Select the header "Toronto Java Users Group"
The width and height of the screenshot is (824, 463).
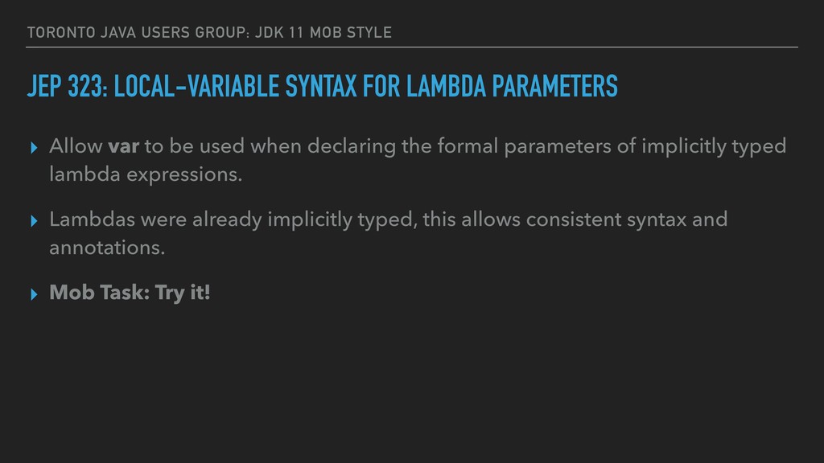tap(138, 32)
